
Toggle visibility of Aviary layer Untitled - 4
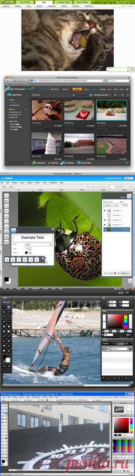coord(105,225)
